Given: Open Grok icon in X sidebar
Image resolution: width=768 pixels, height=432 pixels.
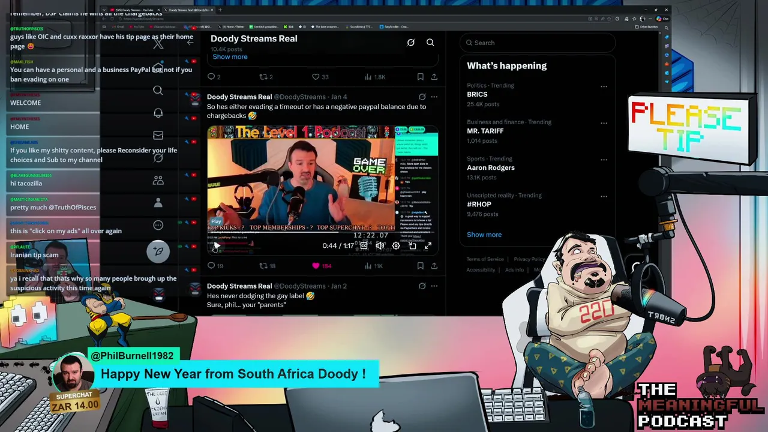Looking at the screenshot, I should click(x=158, y=158).
